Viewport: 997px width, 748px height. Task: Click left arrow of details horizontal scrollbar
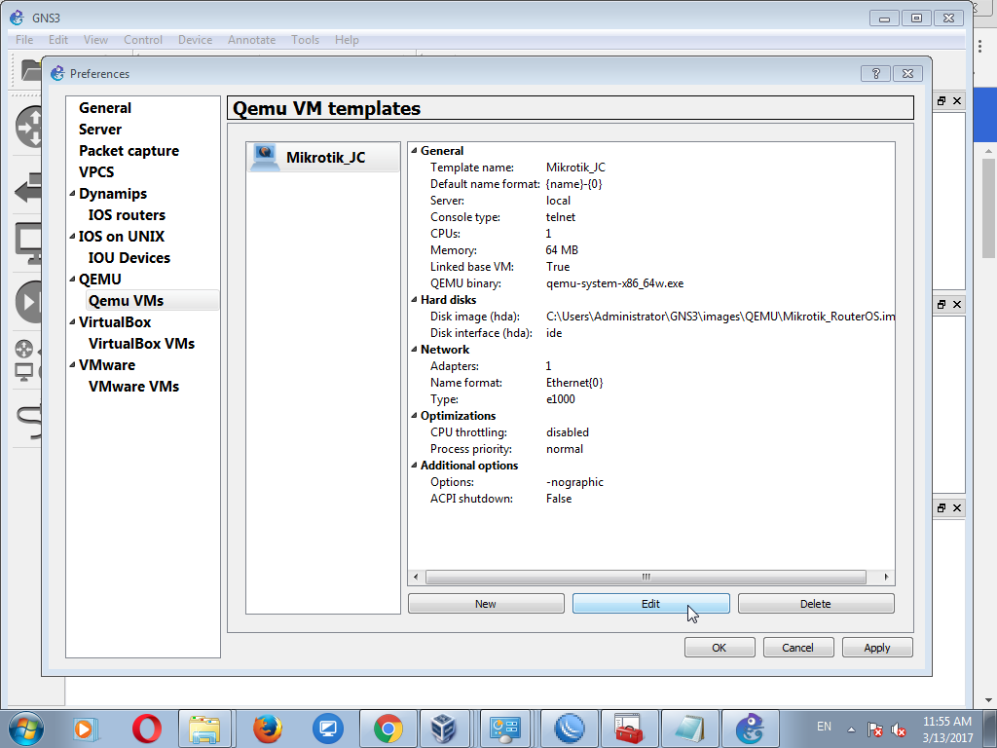pyautogui.click(x=416, y=577)
